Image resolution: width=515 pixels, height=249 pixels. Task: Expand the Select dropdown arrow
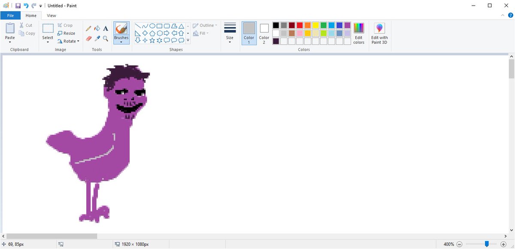click(x=48, y=42)
